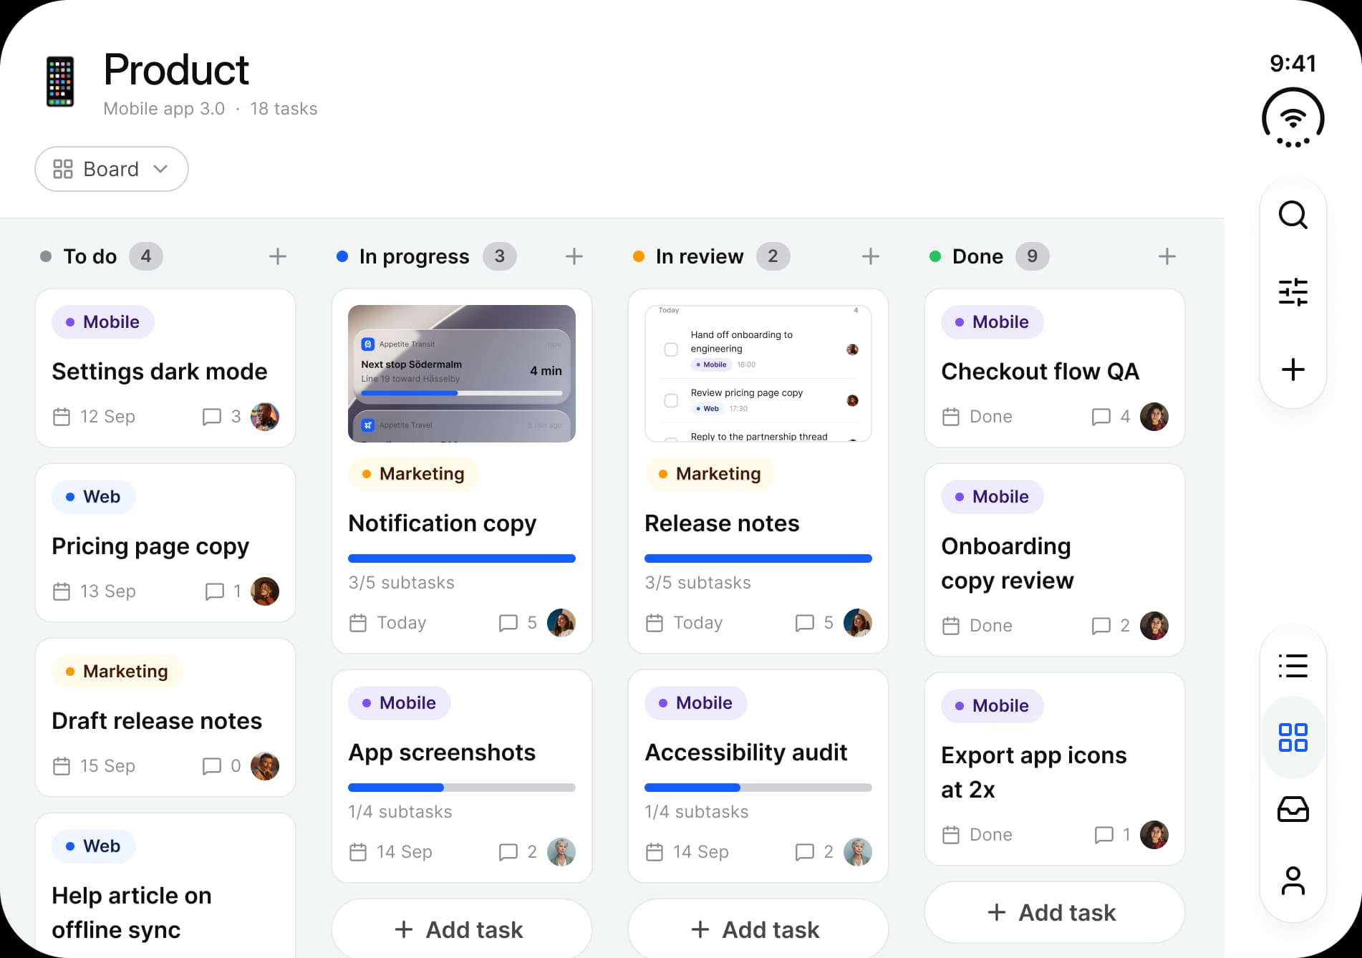This screenshot has height=958, width=1362.
Task: Click the plus icon in right sidebar
Action: pyautogui.click(x=1293, y=369)
